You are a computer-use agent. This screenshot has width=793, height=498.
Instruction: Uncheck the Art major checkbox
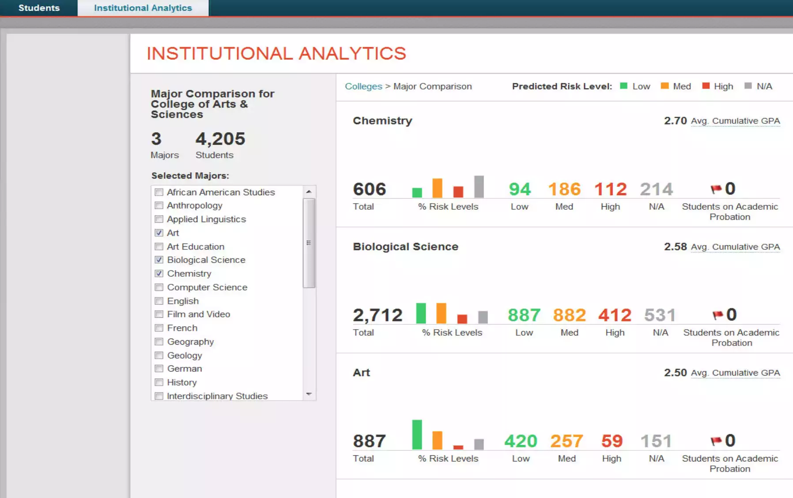159,233
